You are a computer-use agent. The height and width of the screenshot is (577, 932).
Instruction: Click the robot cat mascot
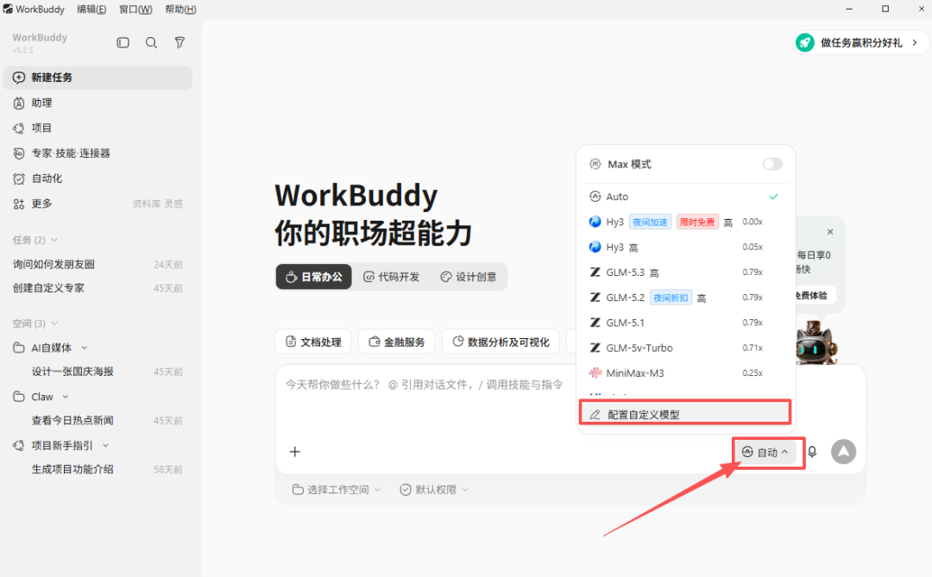815,343
